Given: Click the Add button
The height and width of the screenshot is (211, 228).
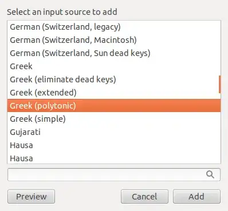Looking at the screenshot, I should (196, 197).
